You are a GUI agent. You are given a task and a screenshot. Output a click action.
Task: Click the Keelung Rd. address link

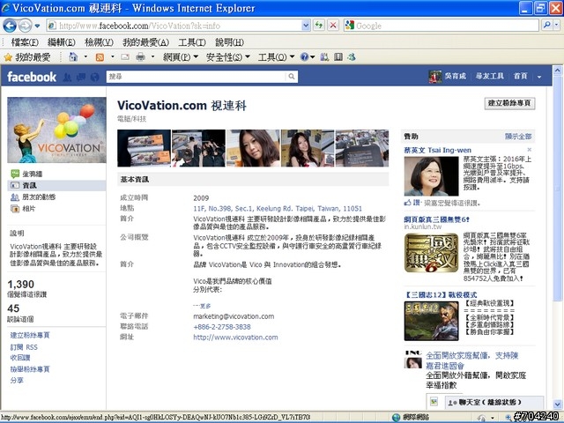coord(278,209)
